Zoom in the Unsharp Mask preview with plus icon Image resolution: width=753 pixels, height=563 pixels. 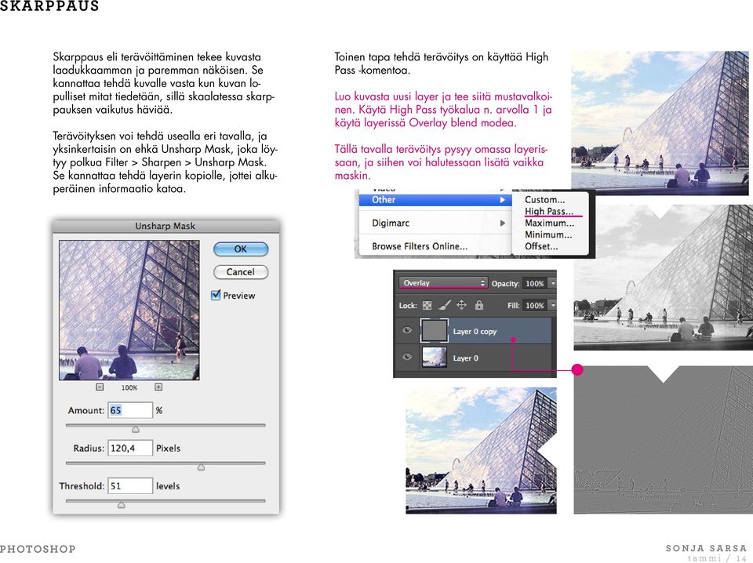(158, 387)
